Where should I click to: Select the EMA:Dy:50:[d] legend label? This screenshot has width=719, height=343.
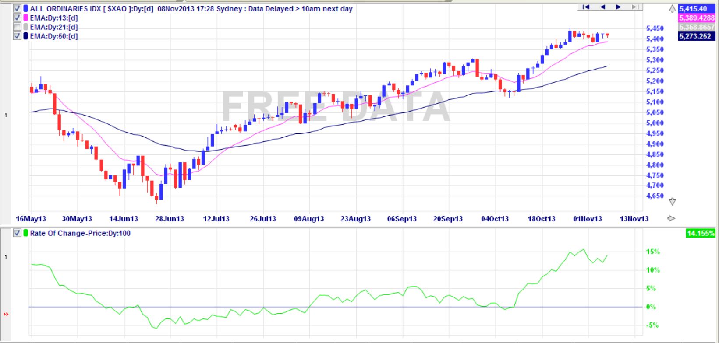tap(53, 36)
